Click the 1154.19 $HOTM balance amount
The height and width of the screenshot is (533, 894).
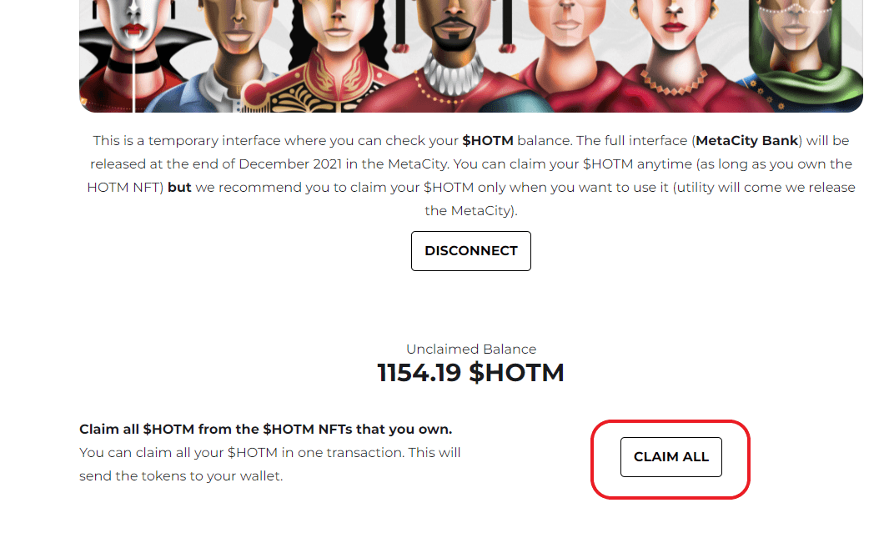[x=471, y=372]
